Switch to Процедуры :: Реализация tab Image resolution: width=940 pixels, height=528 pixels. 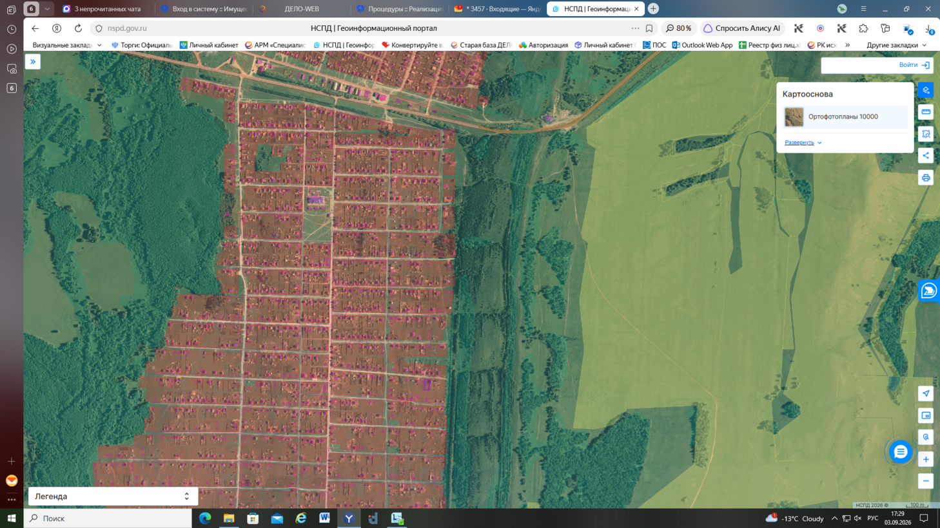[x=399, y=9]
